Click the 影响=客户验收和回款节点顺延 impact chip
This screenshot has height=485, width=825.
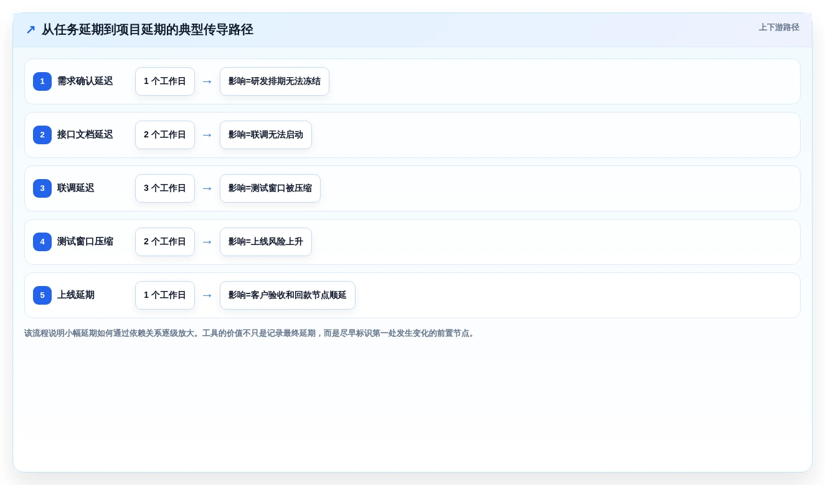[x=288, y=295]
